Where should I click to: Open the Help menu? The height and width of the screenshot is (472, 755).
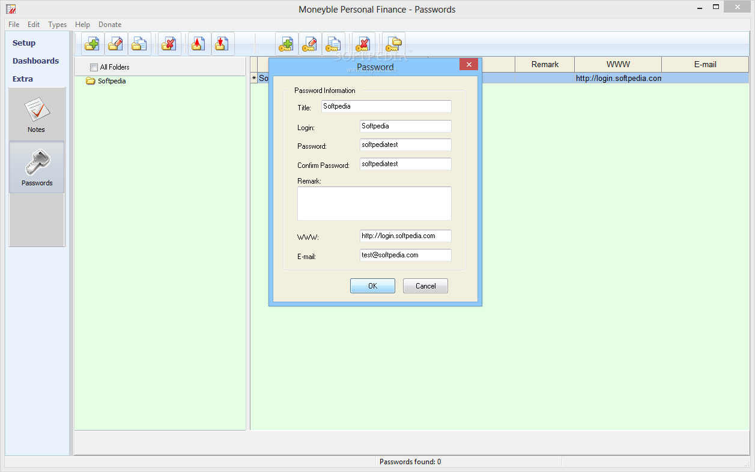(82, 25)
